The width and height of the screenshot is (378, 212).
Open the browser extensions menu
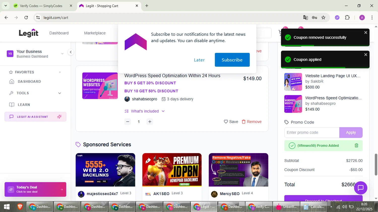coord(347,18)
